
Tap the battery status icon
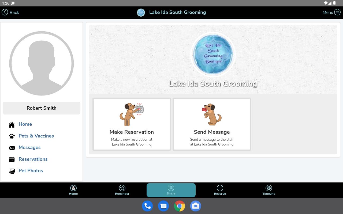pos(334,3)
